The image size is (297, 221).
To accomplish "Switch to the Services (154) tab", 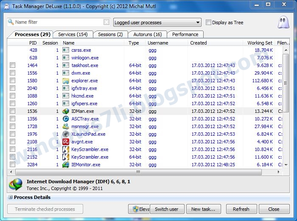I will [x=73, y=34].
